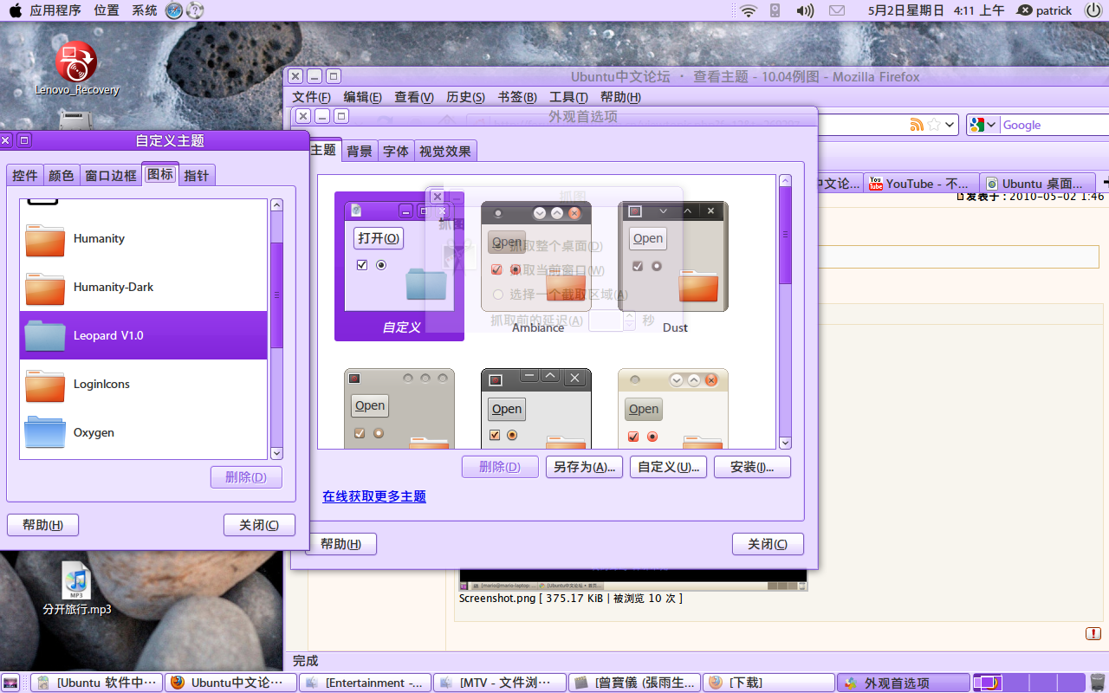1109x693 pixels.
Task: Click the icon list vertical scrollbar
Action: point(276,329)
